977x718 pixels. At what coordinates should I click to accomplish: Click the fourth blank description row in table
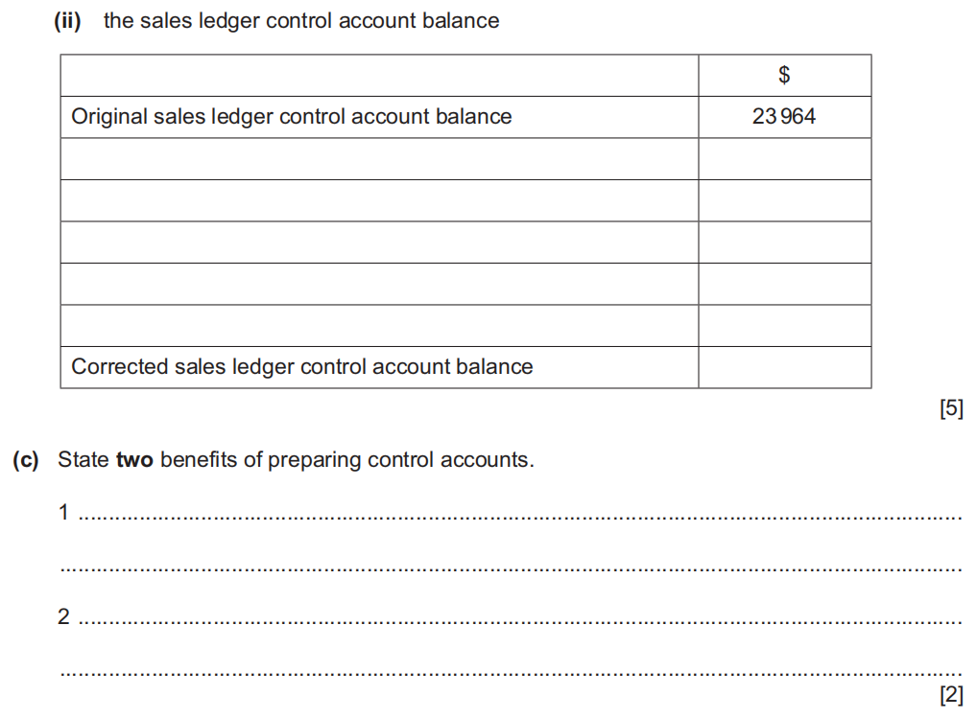point(379,284)
